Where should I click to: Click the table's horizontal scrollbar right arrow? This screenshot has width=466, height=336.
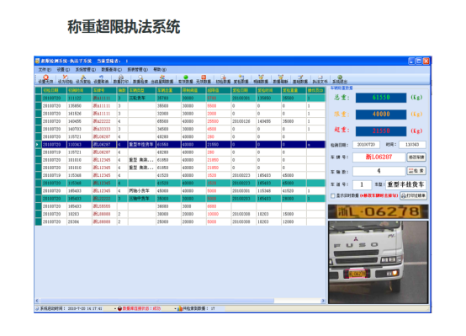point(323,301)
